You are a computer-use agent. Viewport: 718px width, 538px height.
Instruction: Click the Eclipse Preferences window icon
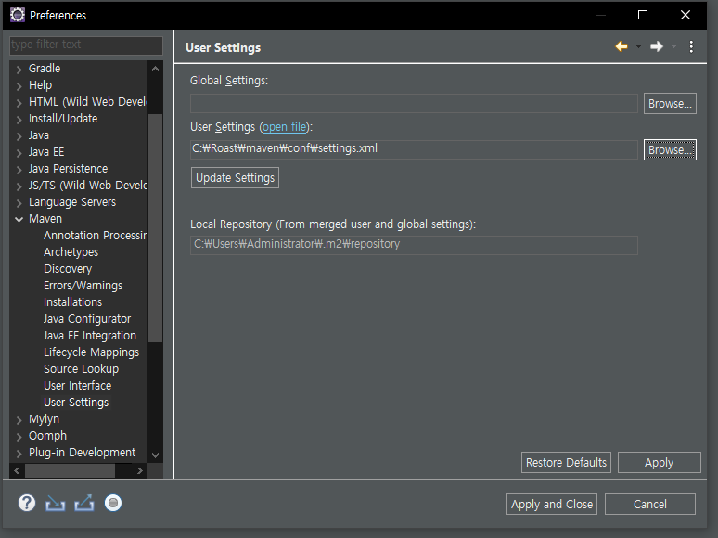click(x=17, y=15)
